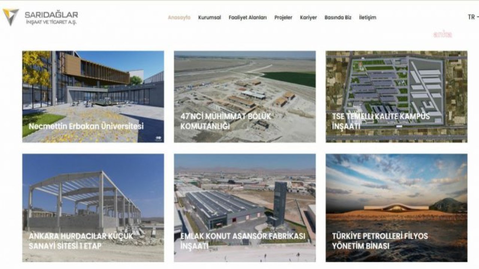Screen dimensions: 479x269
Task: Go to the Anasayfa menu item
Action: (x=179, y=18)
